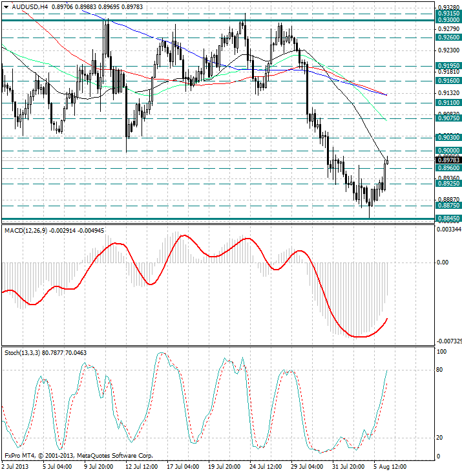Viewport: 462px width, 472px height.
Task: Click the 5 Aug 12:00 time label
Action: point(390,467)
